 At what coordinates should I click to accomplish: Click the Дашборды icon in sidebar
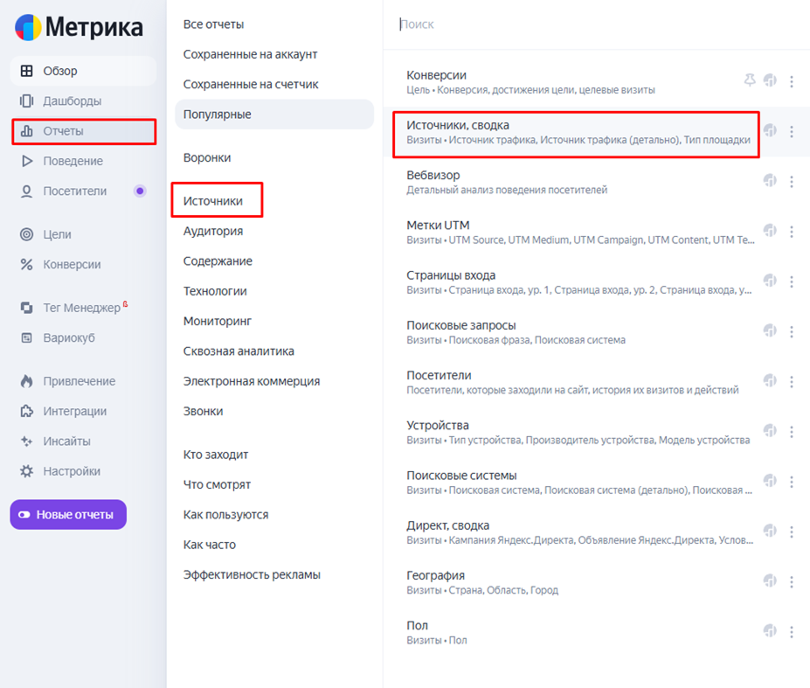27,101
